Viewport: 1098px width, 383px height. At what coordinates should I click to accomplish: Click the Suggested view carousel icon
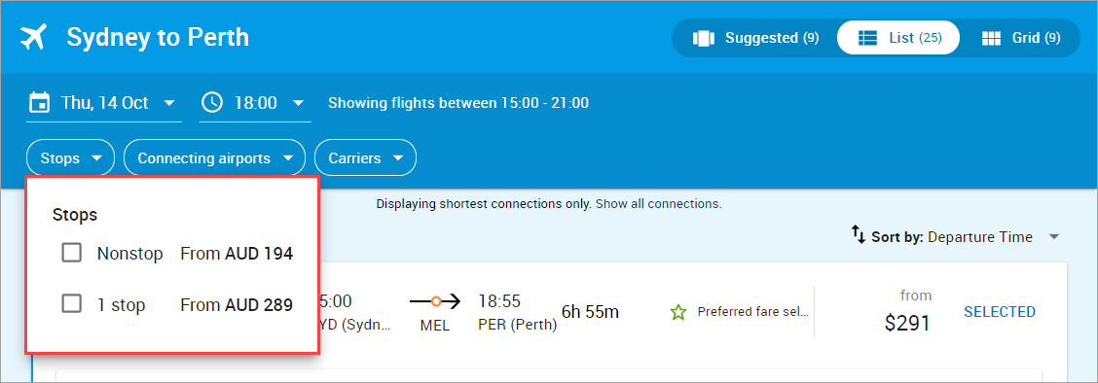[703, 38]
